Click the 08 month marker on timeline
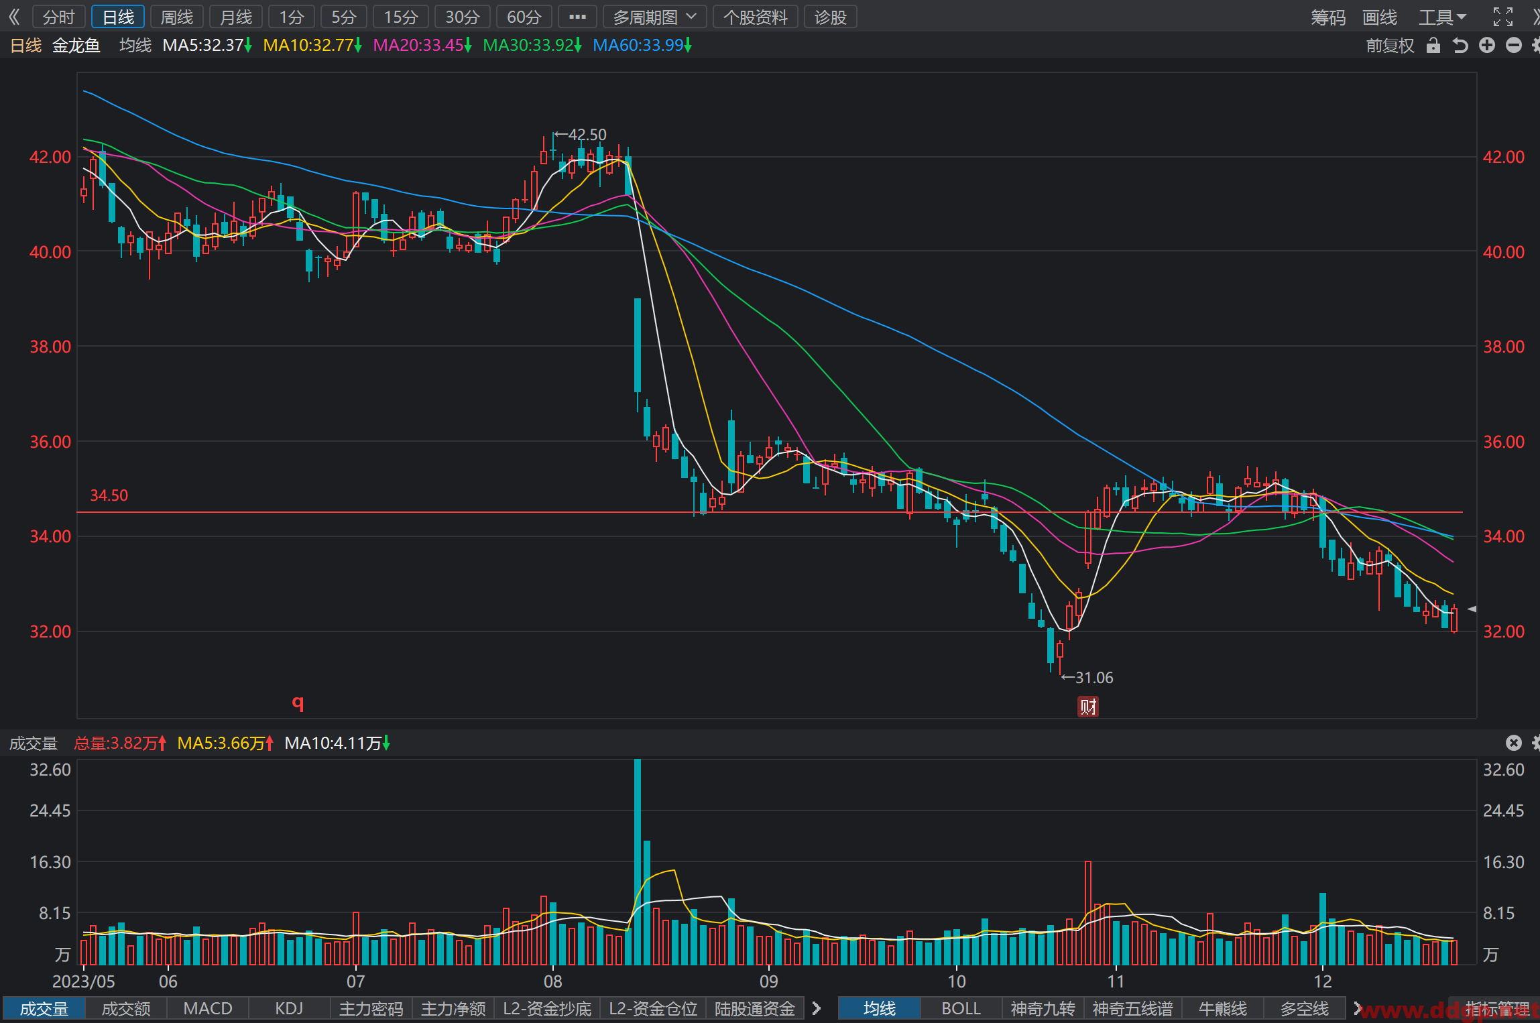Image resolution: width=1540 pixels, height=1023 pixels. (552, 981)
